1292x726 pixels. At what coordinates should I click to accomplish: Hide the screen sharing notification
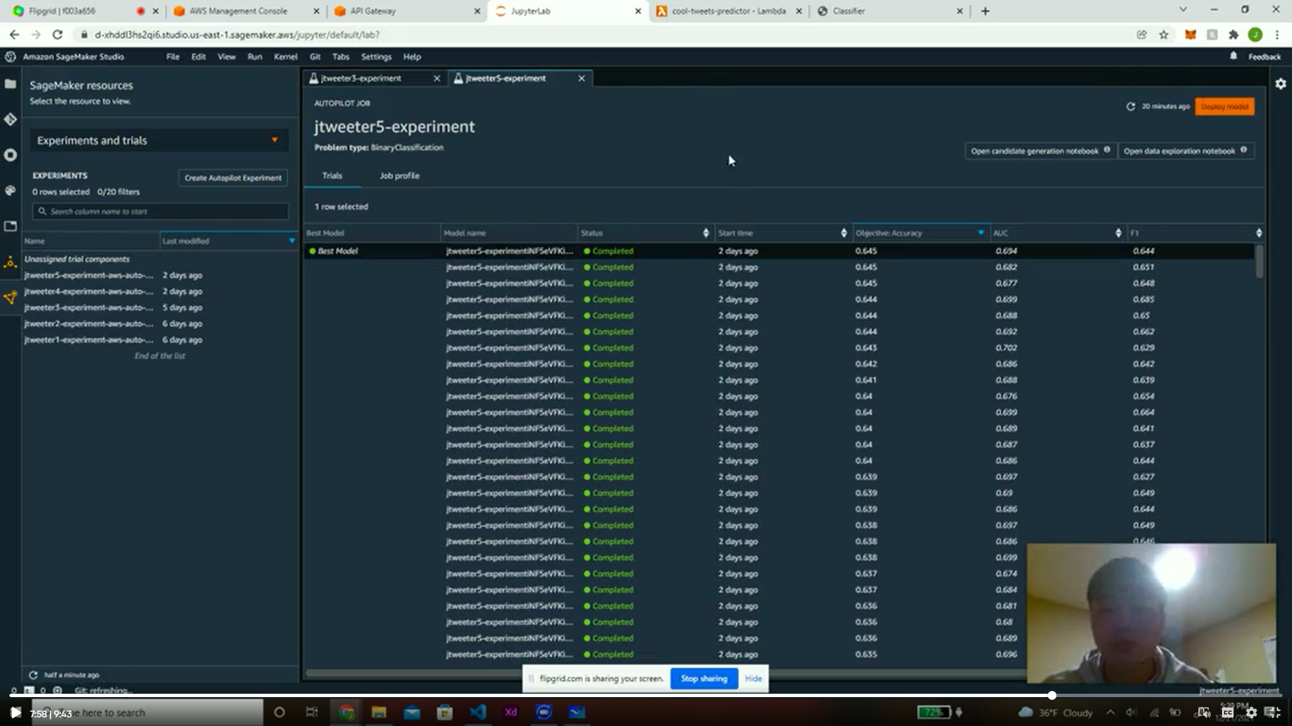tap(753, 678)
